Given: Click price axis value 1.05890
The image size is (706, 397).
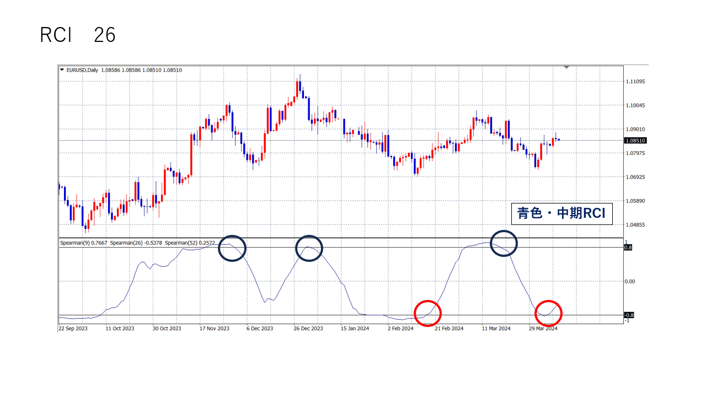Looking at the screenshot, I should [636, 201].
